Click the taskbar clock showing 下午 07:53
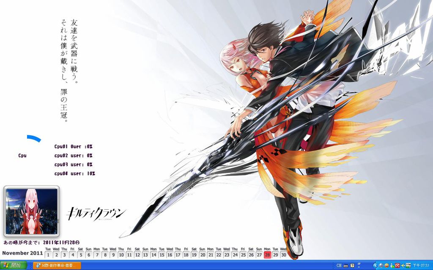 (x=421, y=266)
